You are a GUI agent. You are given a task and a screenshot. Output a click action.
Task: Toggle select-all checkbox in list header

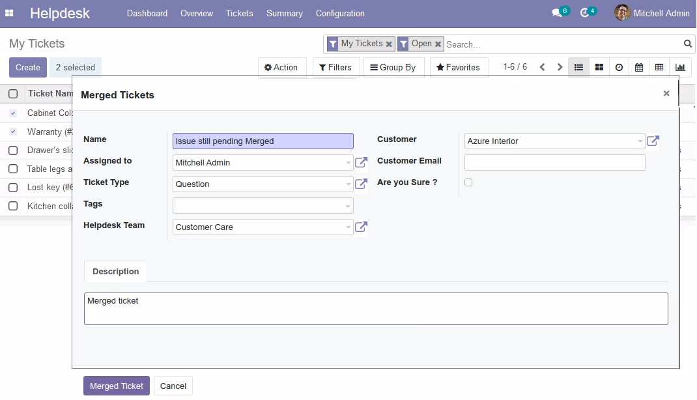coord(13,94)
